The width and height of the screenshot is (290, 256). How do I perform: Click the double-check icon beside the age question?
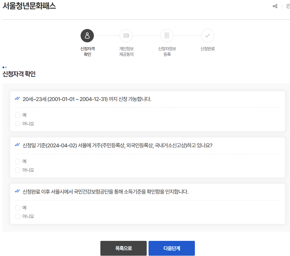click(17, 98)
